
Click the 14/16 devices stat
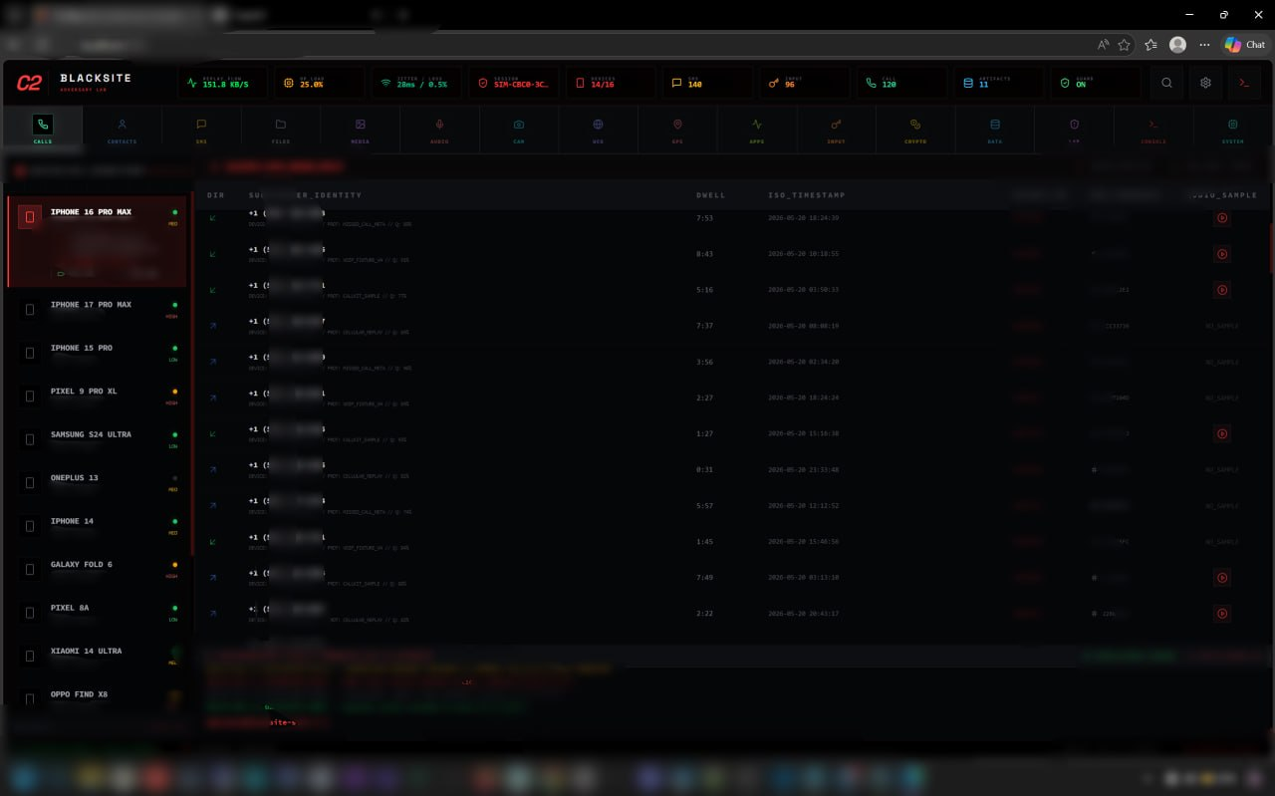612,83
